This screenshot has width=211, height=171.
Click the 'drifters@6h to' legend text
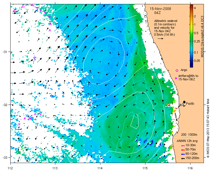[188, 76]
